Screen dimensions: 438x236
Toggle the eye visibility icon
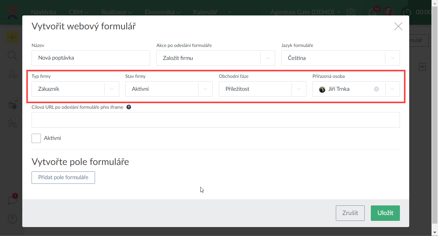pos(423,66)
